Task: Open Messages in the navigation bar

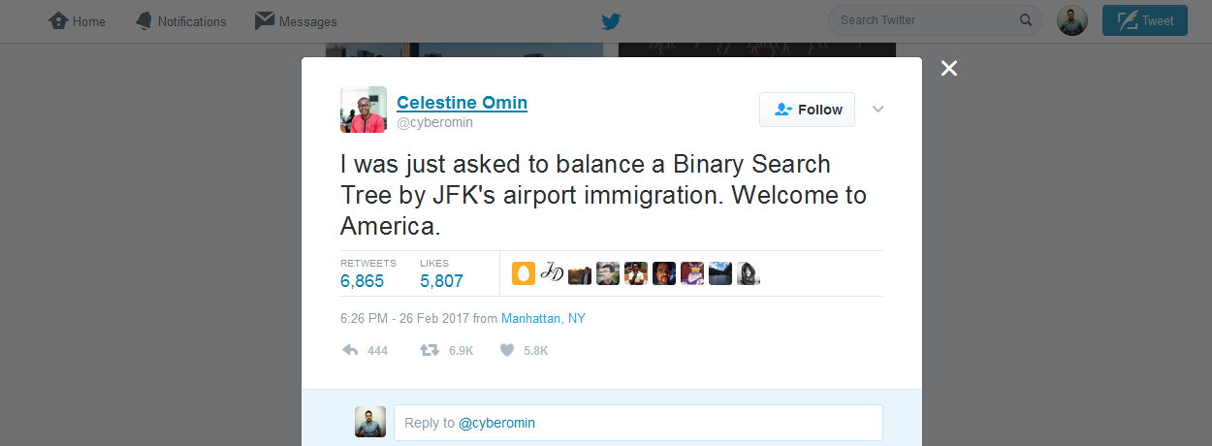Action: (296, 21)
